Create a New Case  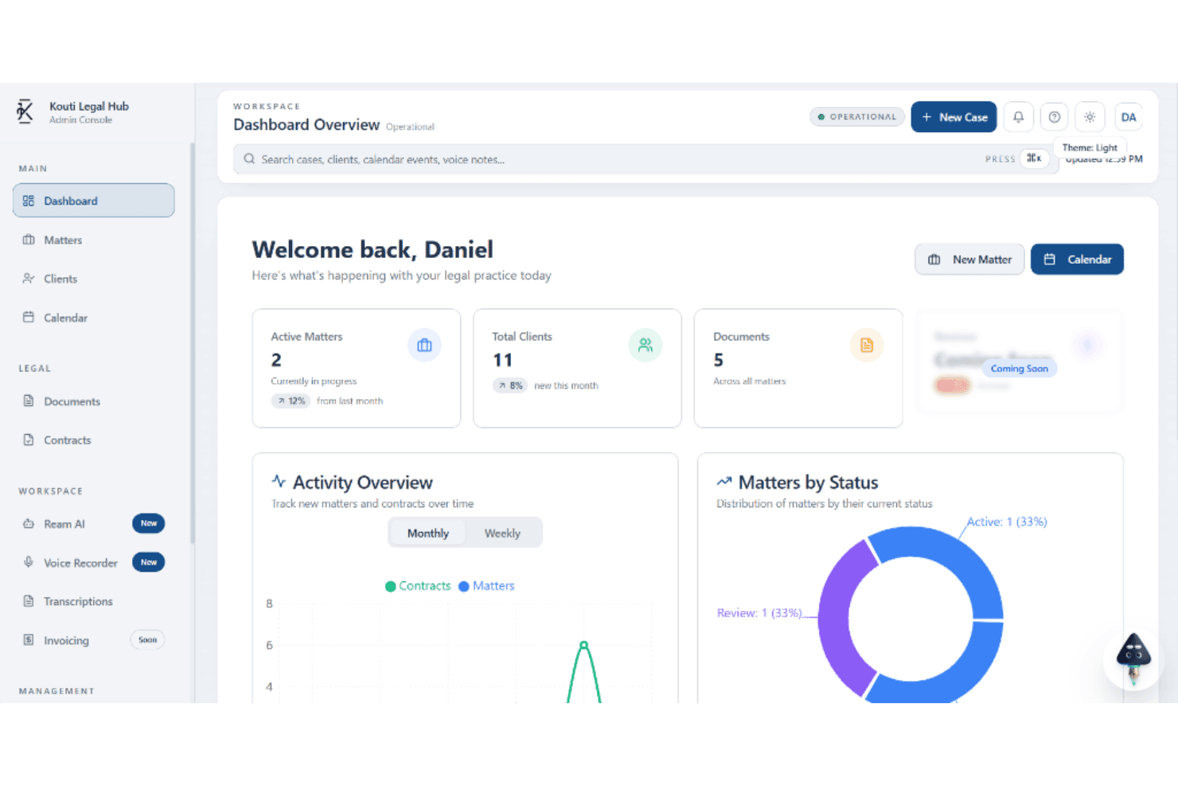[954, 117]
